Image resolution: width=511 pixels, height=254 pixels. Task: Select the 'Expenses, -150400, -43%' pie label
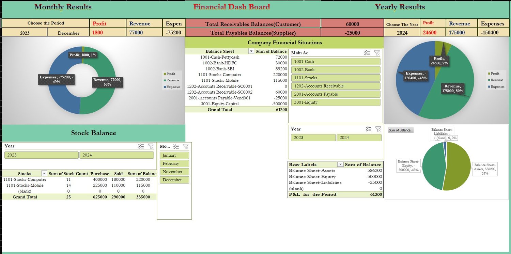416,76
